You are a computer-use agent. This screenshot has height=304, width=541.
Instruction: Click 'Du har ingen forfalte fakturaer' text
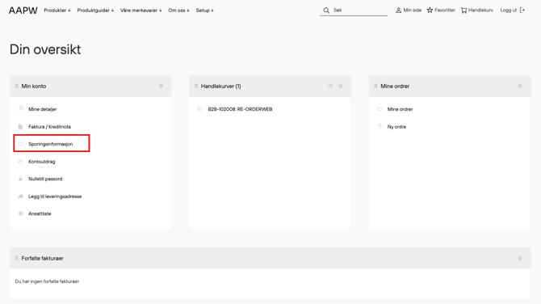click(47, 281)
